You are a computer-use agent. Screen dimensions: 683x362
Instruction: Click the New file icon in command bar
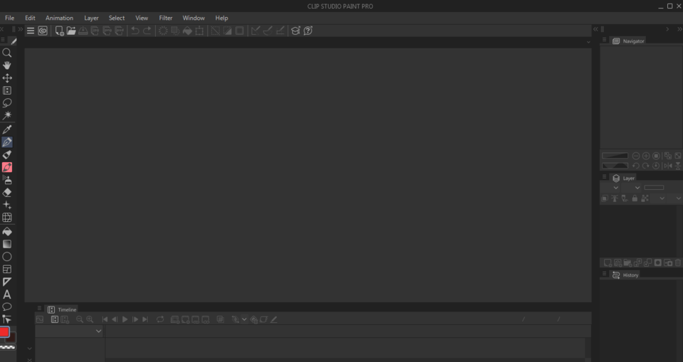point(60,31)
